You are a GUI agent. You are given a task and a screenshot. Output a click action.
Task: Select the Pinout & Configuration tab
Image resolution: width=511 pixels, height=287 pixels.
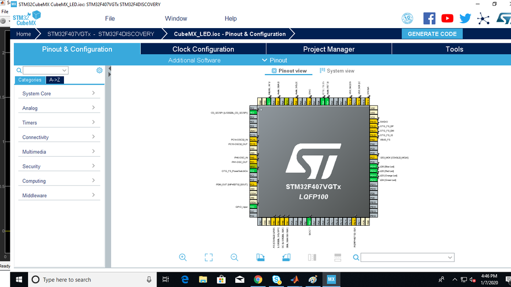click(x=77, y=49)
